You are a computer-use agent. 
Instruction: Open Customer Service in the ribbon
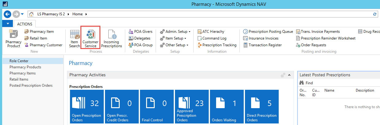pos(90,38)
